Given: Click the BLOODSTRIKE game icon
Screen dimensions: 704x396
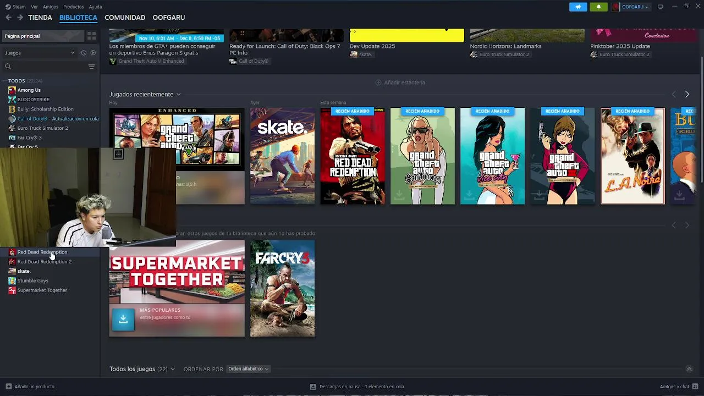Looking at the screenshot, I should pos(12,100).
